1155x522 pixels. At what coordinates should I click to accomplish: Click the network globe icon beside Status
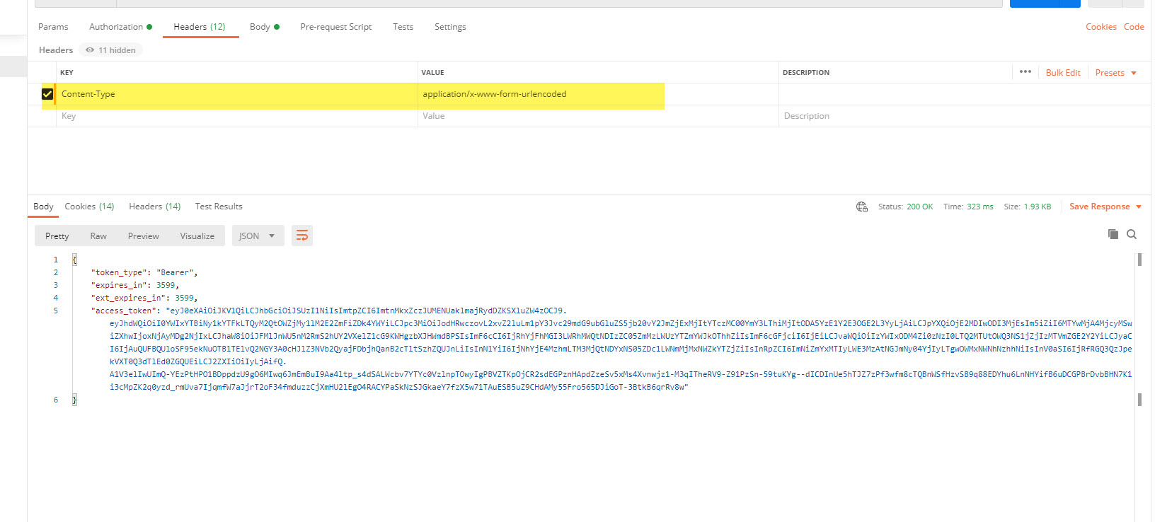[x=861, y=207]
